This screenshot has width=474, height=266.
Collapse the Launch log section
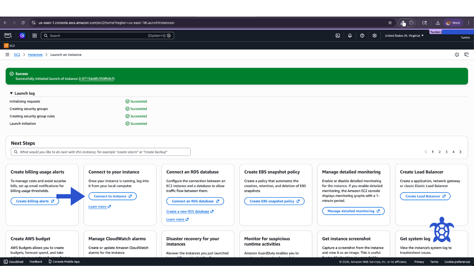pos(22,93)
